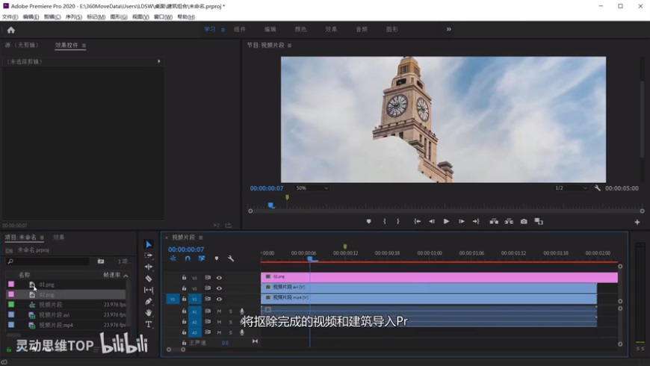
Task: Open Learning workspace menu icon
Action: [223, 30]
